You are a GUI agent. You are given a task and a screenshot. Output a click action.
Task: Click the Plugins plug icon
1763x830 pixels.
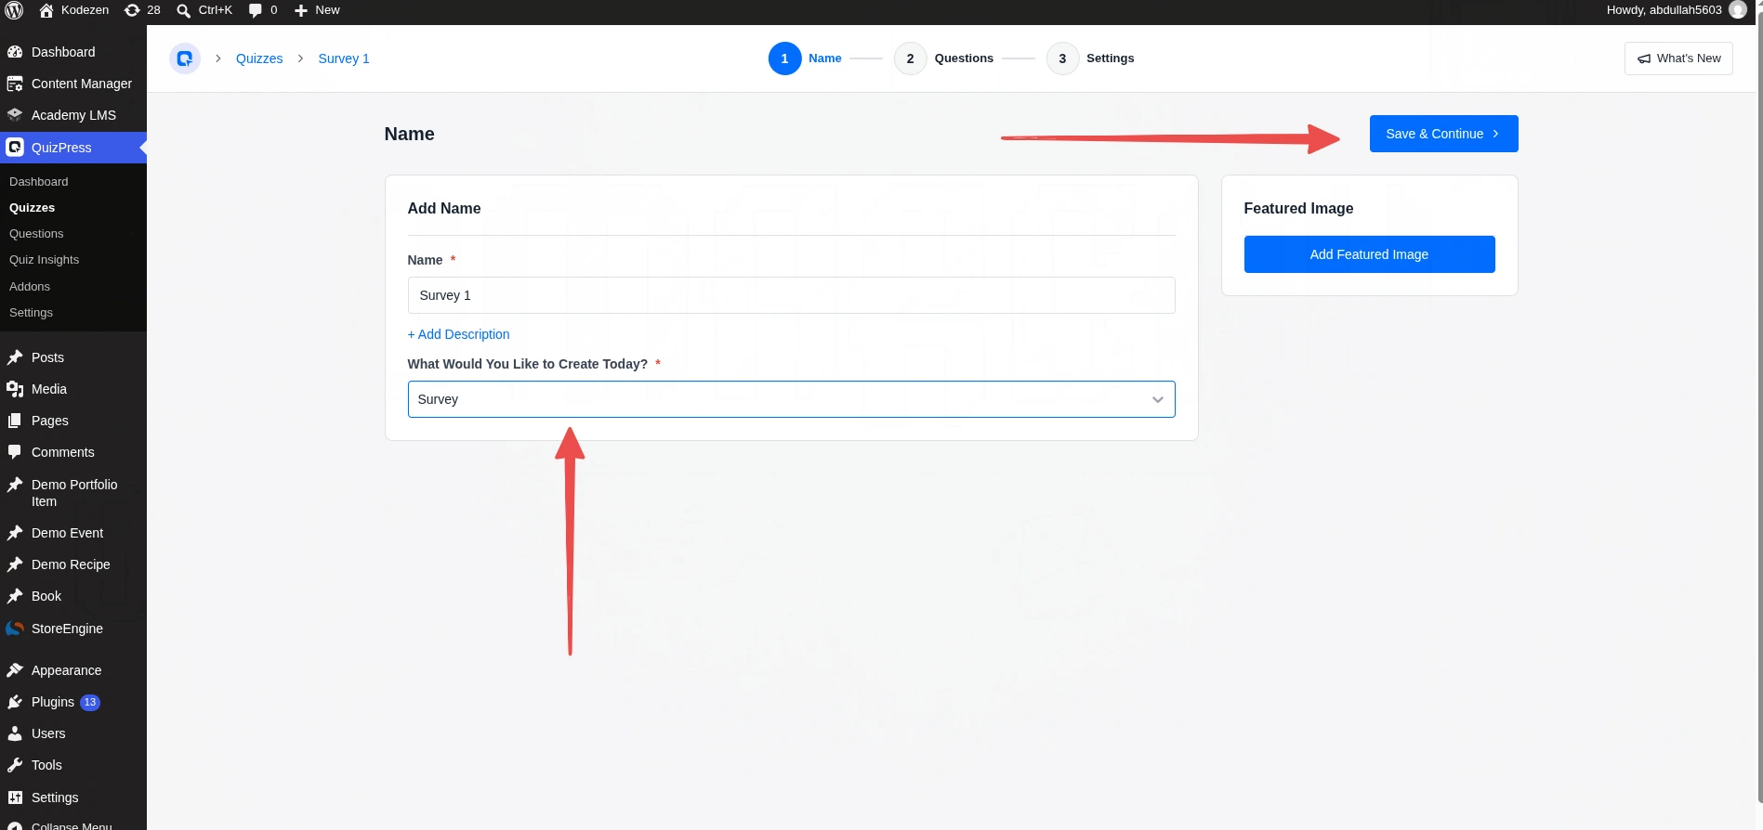15,702
